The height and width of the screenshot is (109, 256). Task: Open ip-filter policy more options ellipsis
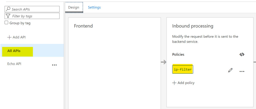[x=242, y=71]
